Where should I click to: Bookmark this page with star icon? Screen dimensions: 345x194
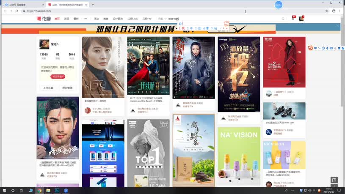click(327, 11)
